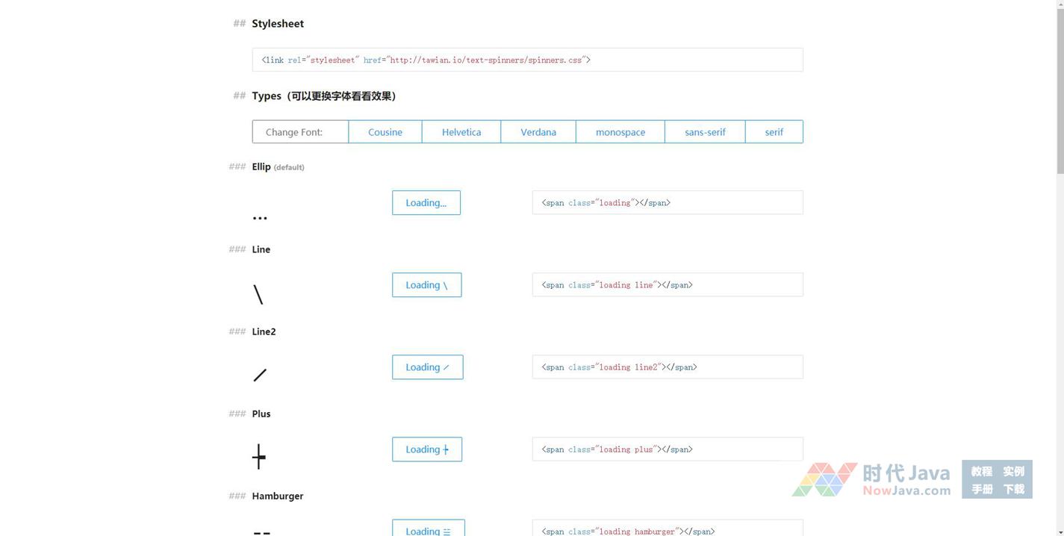
Task: Click the large Plus spinner symbol
Action: (x=259, y=456)
